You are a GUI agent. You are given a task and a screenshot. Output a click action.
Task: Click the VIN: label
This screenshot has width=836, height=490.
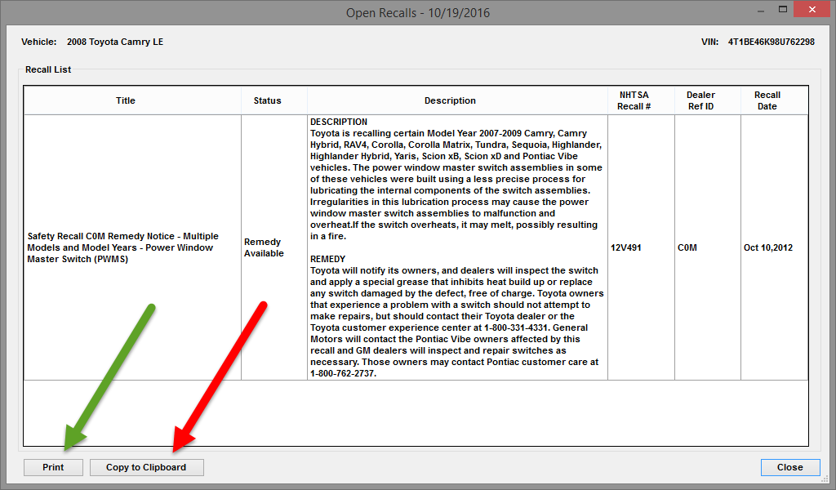point(709,42)
